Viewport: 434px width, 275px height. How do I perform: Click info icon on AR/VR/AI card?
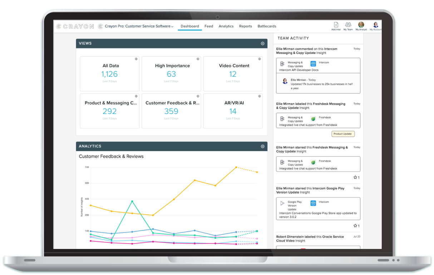click(260, 96)
